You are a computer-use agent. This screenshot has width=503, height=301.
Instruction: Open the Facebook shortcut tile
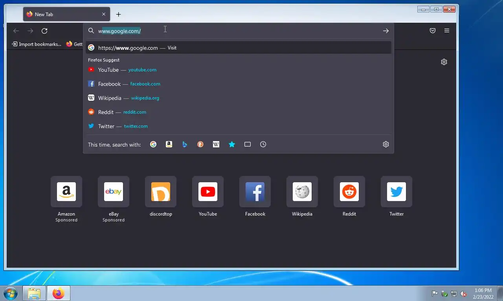255,192
